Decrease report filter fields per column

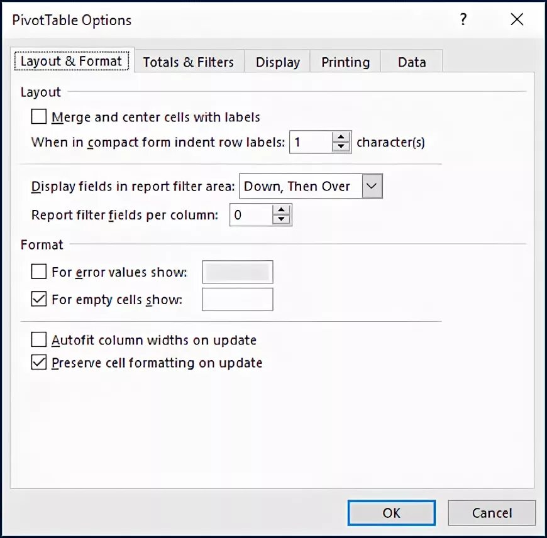pos(281,220)
